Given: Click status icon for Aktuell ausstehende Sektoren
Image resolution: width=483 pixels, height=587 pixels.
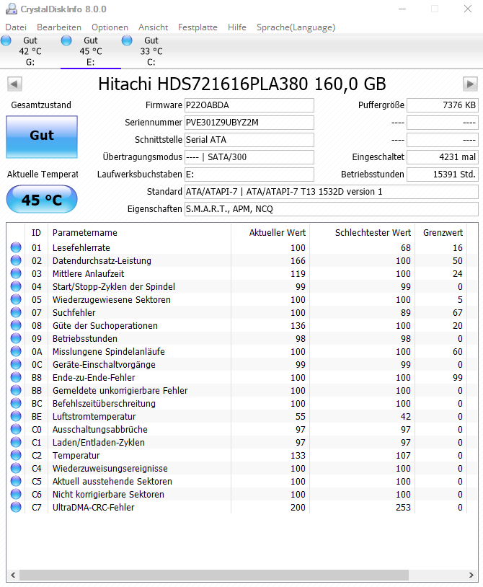Looking at the screenshot, I should point(16,481).
